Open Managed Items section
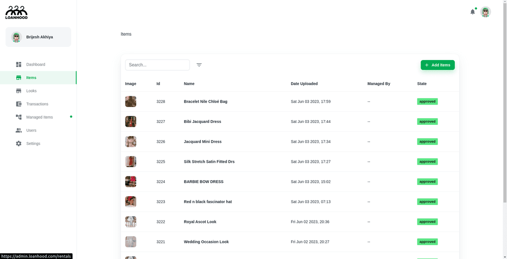 (38, 117)
